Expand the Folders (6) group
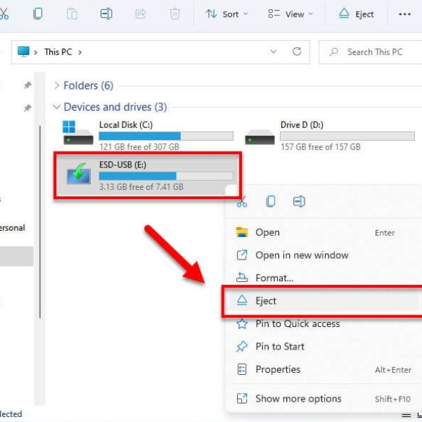The height and width of the screenshot is (422, 422). 56,85
